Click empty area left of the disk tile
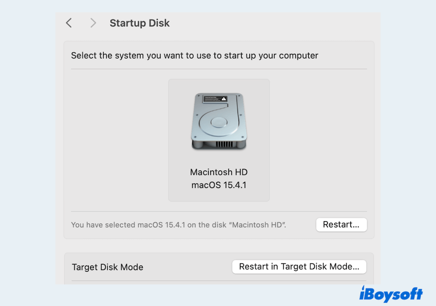The width and height of the screenshot is (436, 306). click(119, 140)
